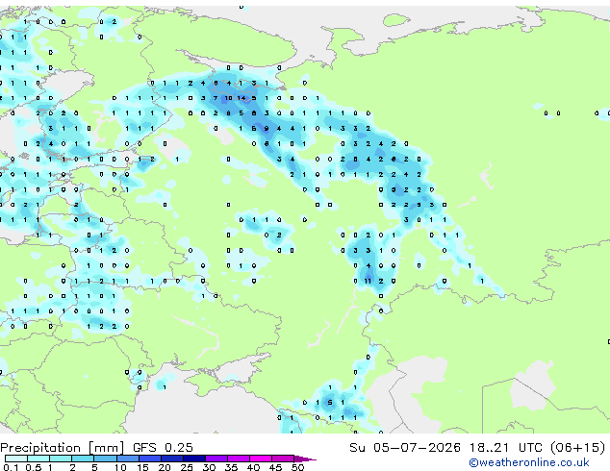Click the 45–50 legend color swatch
Image resolution: width=610 pixels, height=471 pixels.
coord(283,459)
